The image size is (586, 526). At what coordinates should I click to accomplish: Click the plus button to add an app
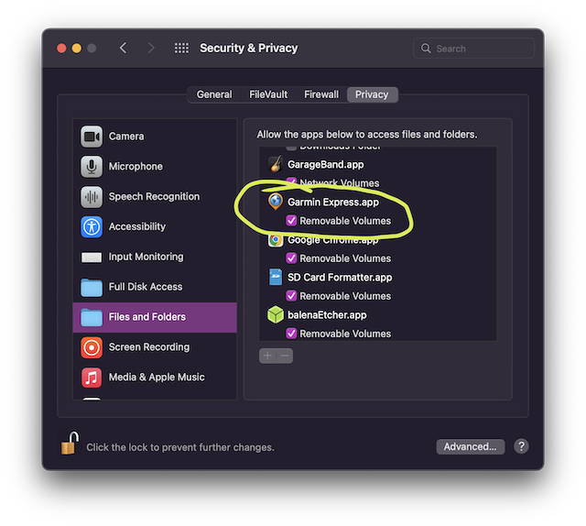267,356
